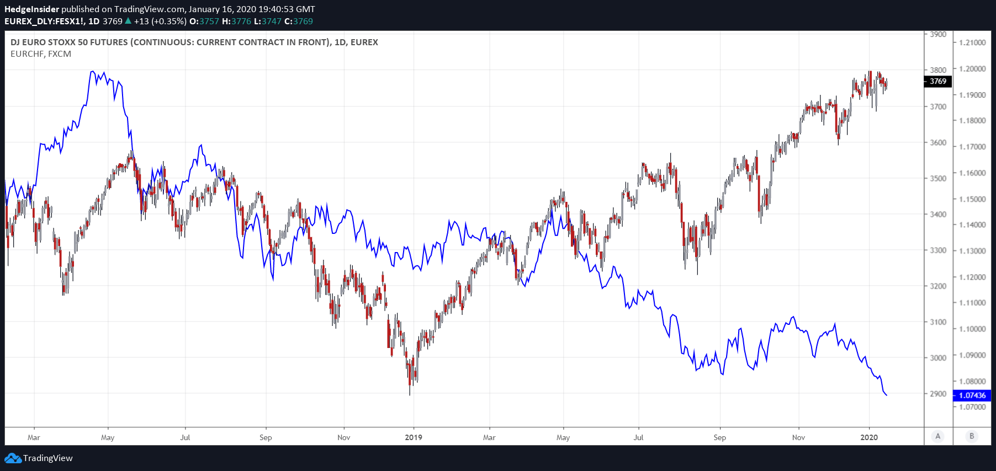996x471 pixels.
Task: Click the 1.07000 level on the EURCHF scale
Action: click(x=972, y=407)
